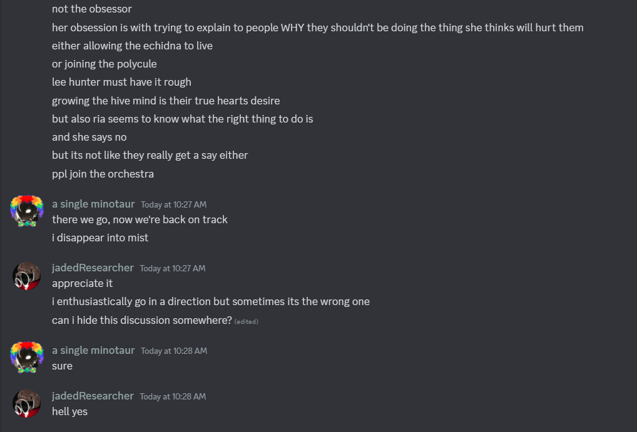Select "jadedResearcher" username above "hell yes"
This screenshot has height=432, width=637.
point(93,396)
